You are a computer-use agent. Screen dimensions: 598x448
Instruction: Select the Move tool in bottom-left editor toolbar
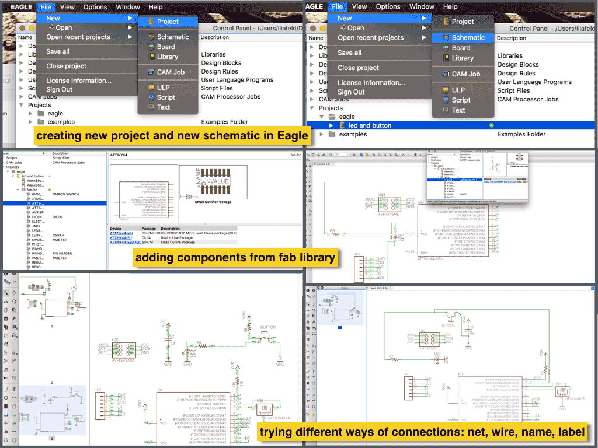point(14,293)
